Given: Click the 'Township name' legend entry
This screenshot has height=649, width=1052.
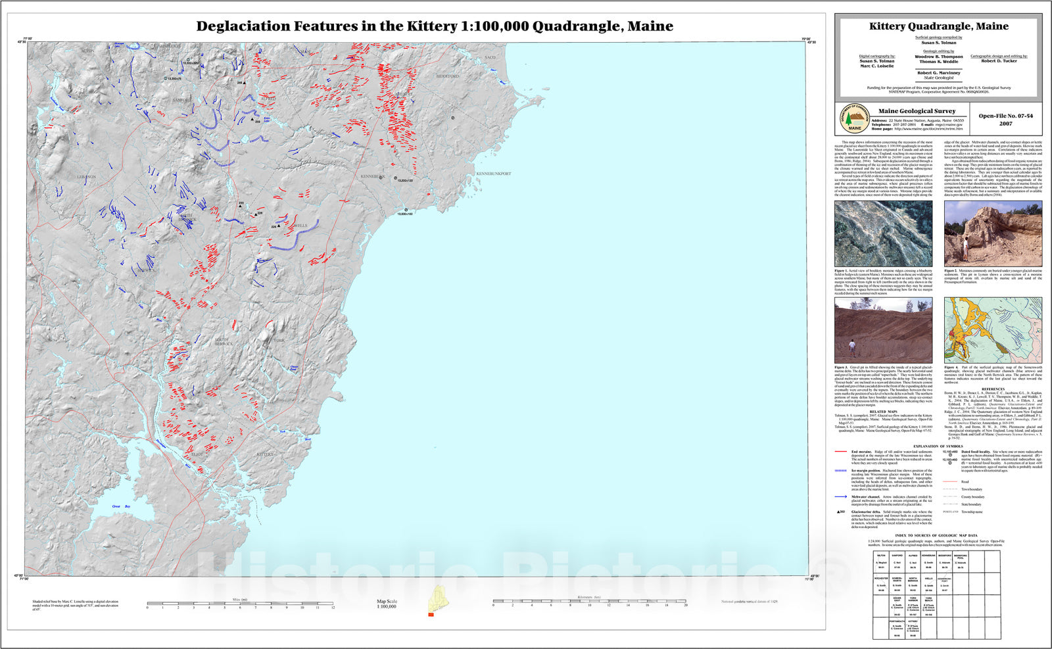Looking at the screenshot, I should (x=972, y=512).
